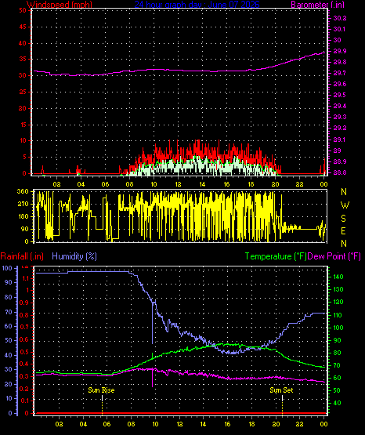Click hour 02 on bottom chart axis
This screenshot has width=365, height=435.
59,424
